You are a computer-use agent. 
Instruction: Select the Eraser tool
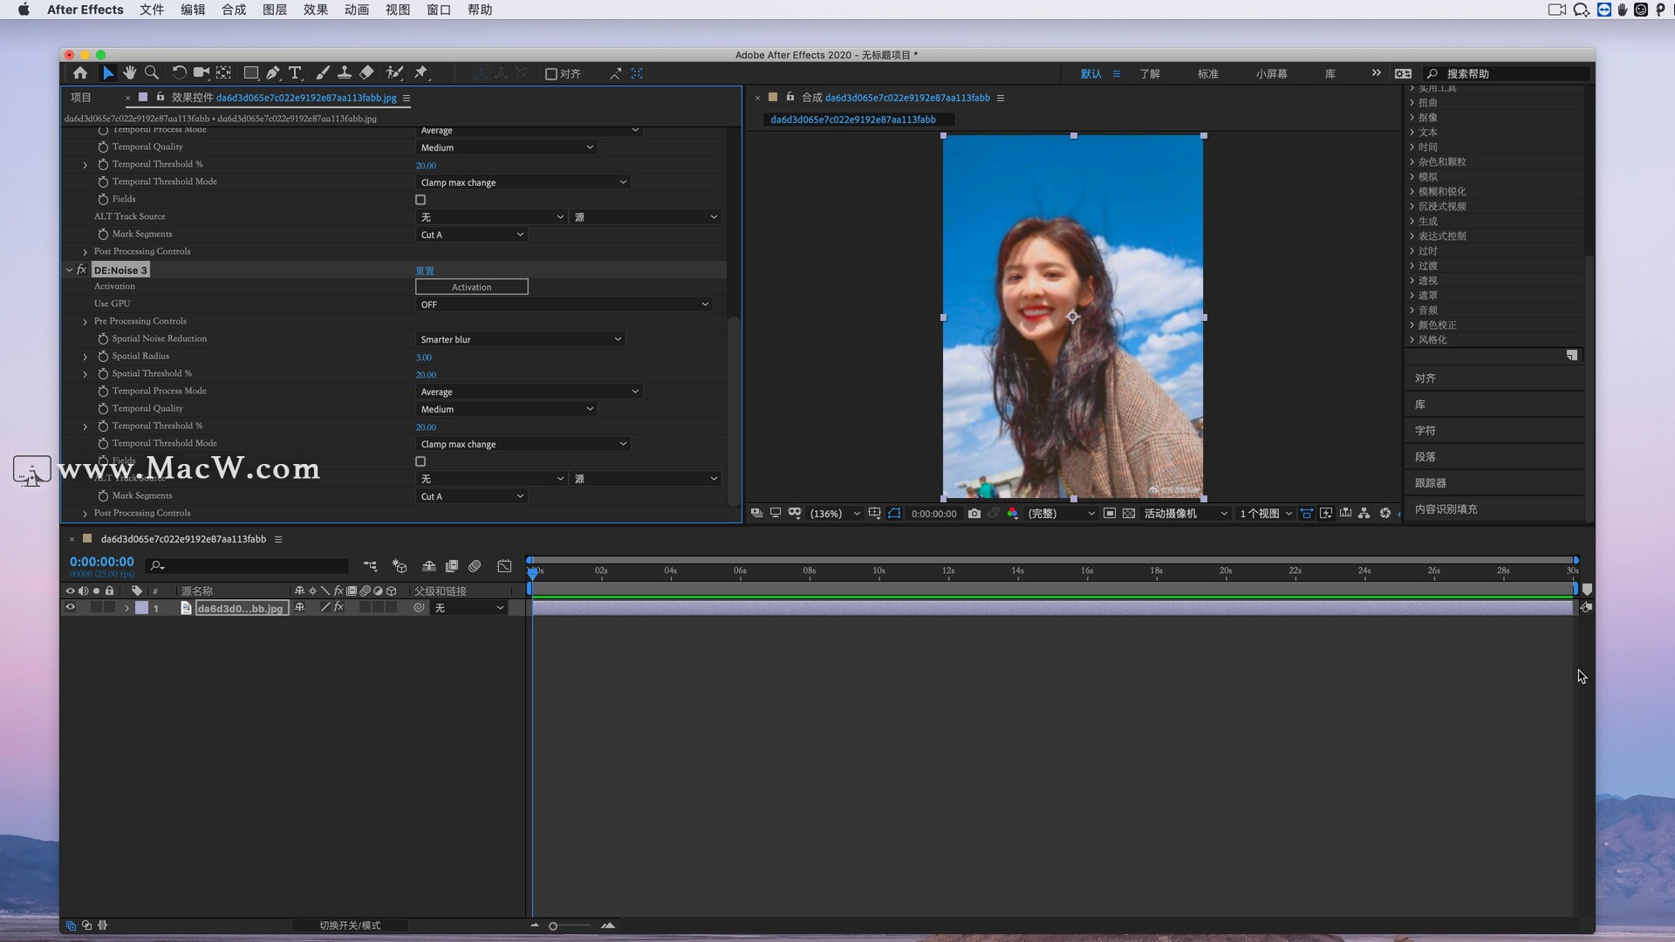[367, 73]
